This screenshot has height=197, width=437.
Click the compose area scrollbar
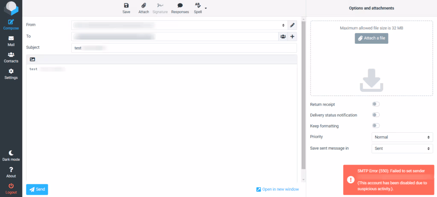point(304,94)
